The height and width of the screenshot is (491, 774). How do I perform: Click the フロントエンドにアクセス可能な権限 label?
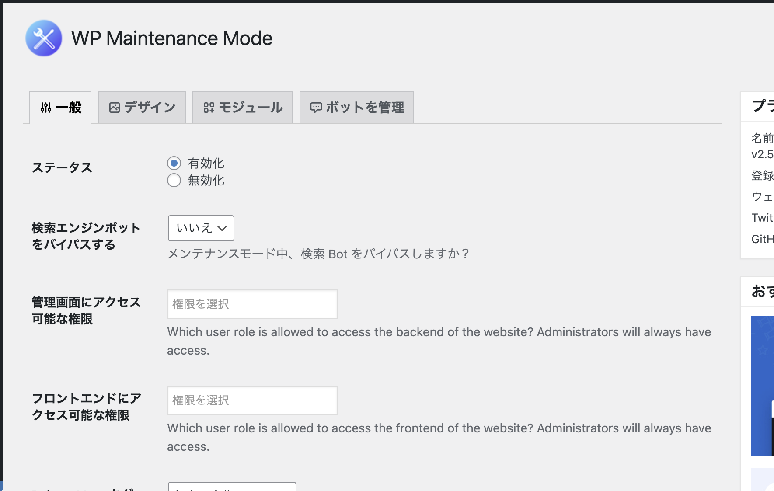(x=87, y=407)
